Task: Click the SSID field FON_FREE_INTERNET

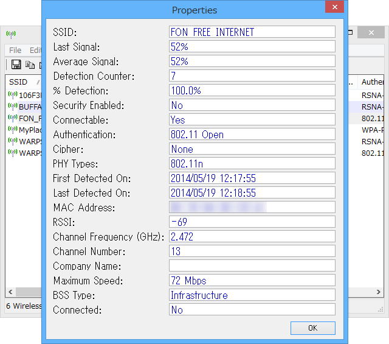Action: coord(252,32)
